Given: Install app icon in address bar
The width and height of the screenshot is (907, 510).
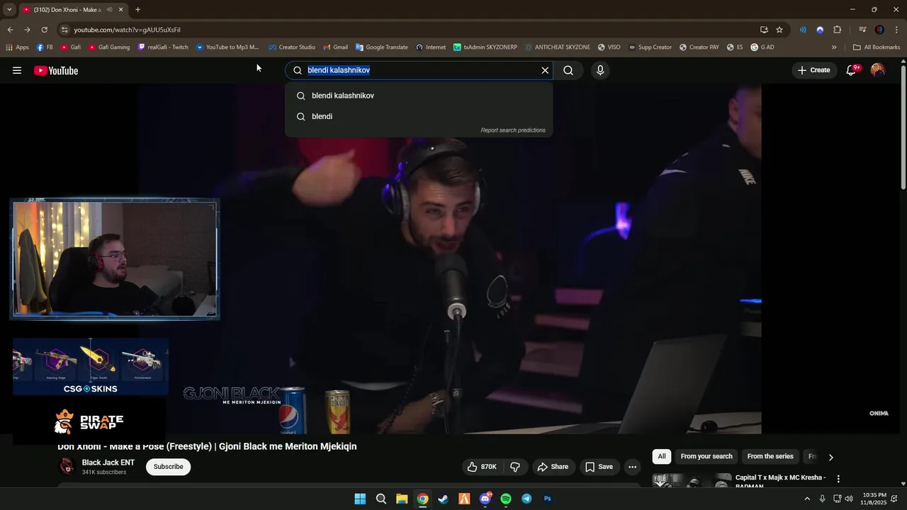Looking at the screenshot, I should (764, 30).
